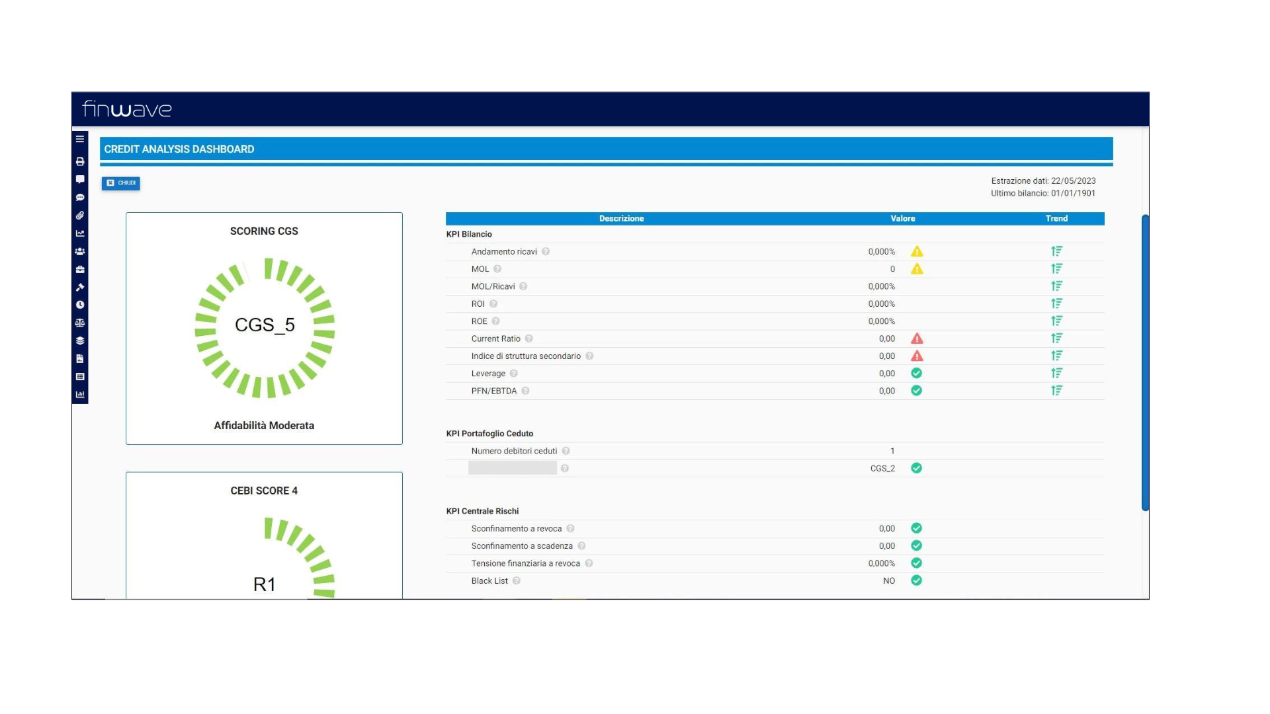Click trend sort icon for ROE row
Viewport: 1270px width, 714px height.
click(1056, 321)
